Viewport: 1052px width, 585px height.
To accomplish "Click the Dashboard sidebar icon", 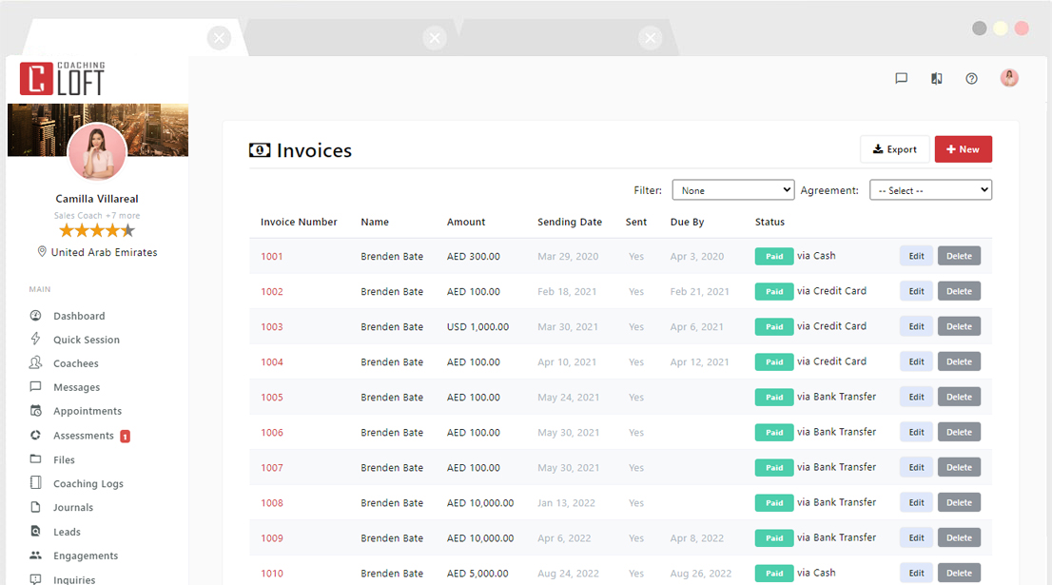I will click(36, 316).
